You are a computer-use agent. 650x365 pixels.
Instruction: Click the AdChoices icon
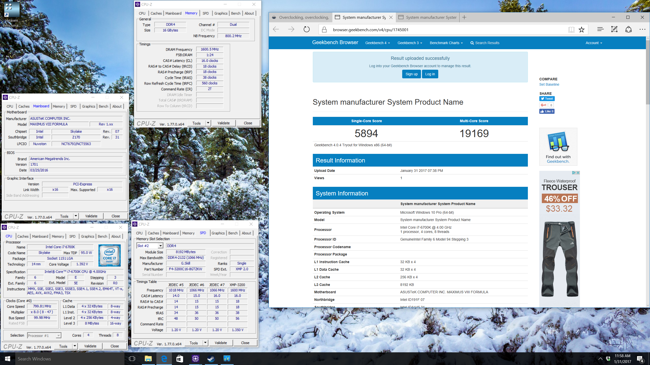click(574, 173)
